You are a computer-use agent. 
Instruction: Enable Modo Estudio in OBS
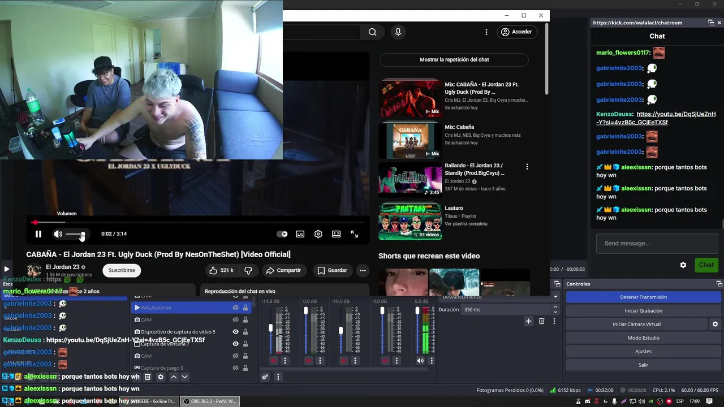click(643, 337)
